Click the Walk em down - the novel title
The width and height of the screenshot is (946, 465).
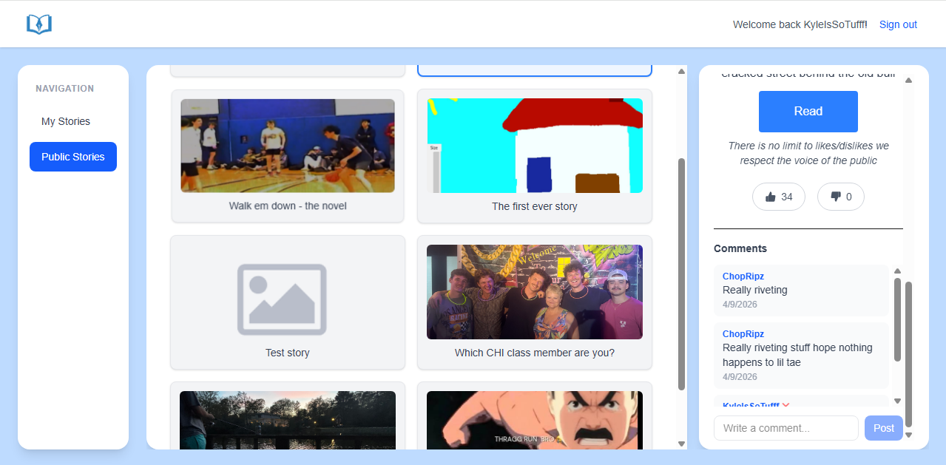288,206
